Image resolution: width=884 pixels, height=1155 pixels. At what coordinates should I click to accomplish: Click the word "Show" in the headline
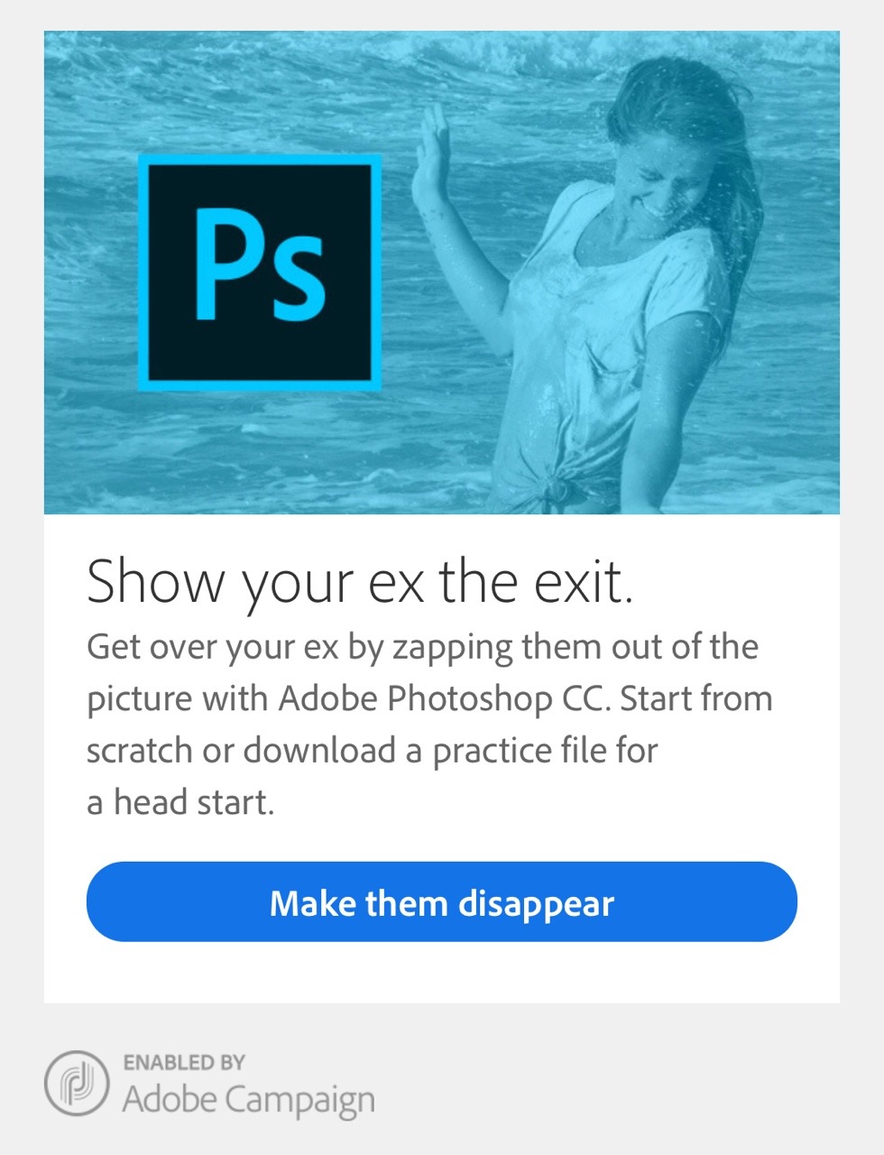[x=155, y=582]
